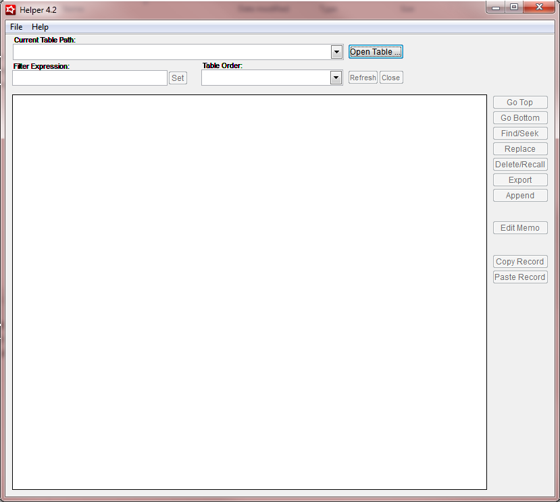Viewport: 560px width, 502px height.
Task: Maximize the Helper 4.2 window
Action: 514,7
